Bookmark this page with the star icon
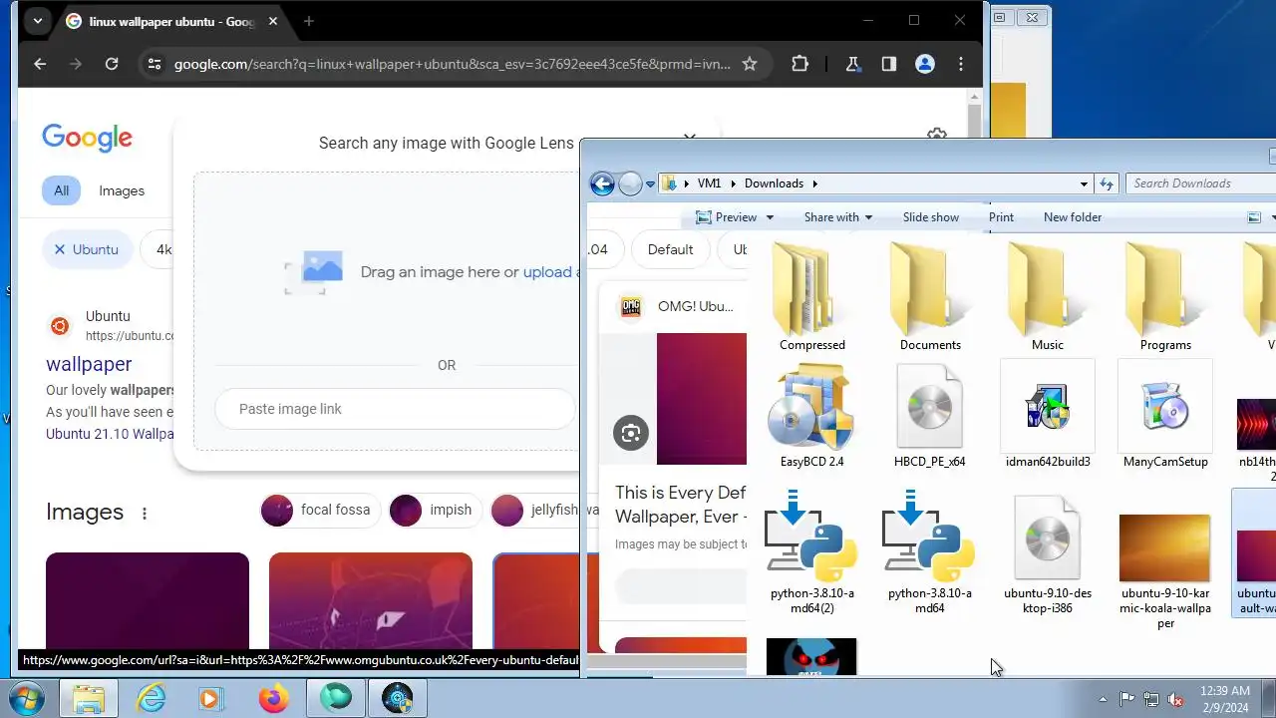This screenshot has width=1276, height=718. coord(750,64)
